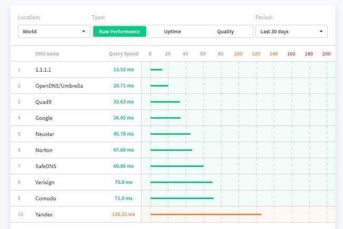
Task: Click the green SafeDNS performance bar
Action: 177,166
